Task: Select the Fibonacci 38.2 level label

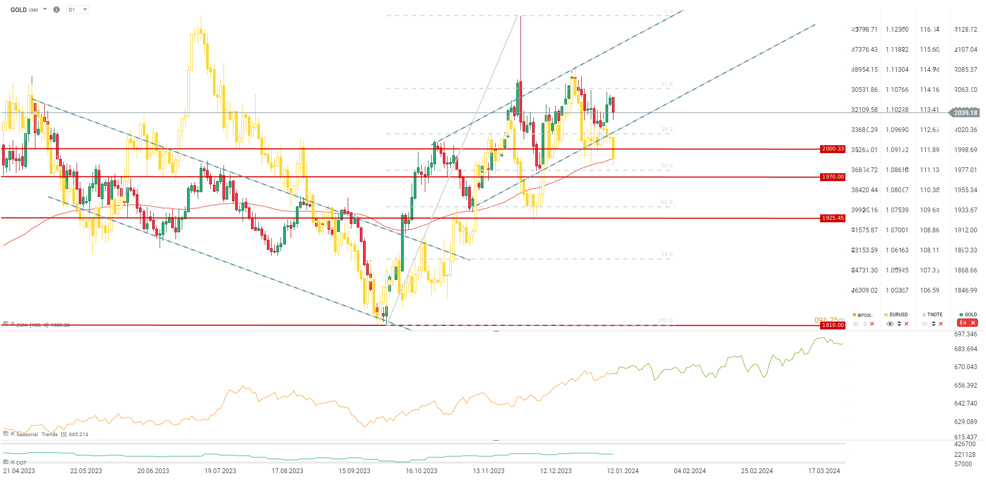Action: [667, 129]
